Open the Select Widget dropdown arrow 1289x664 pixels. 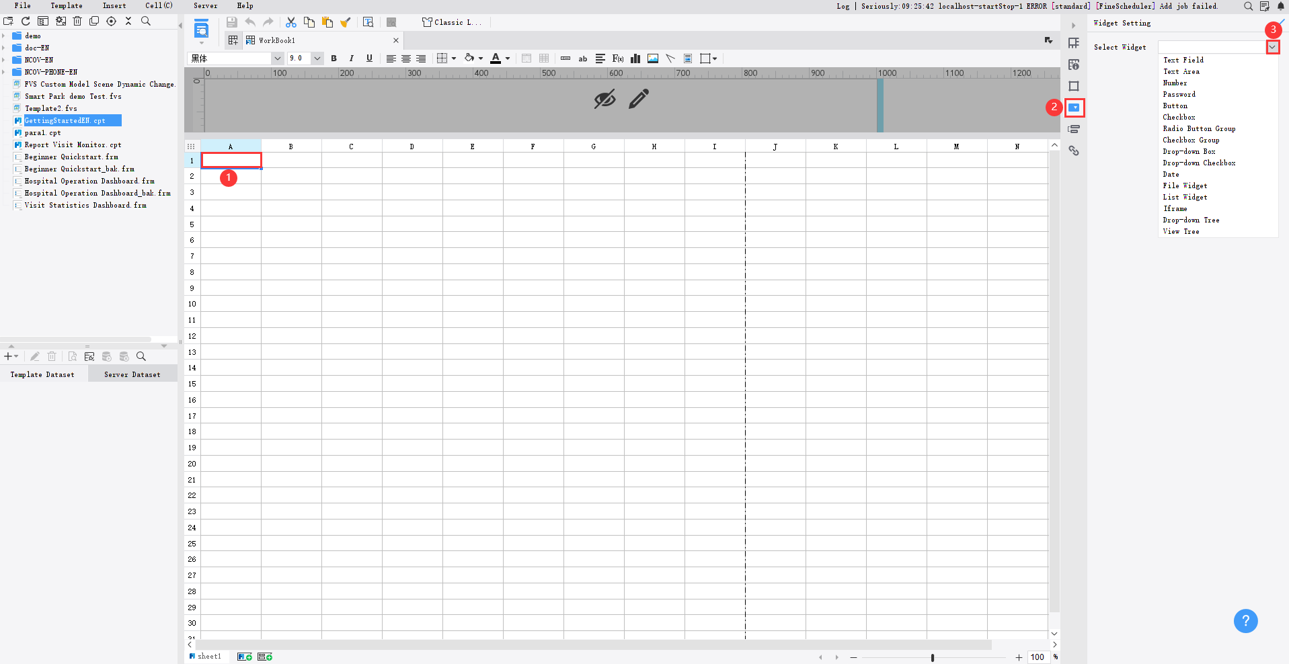pyautogui.click(x=1273, y=47)
